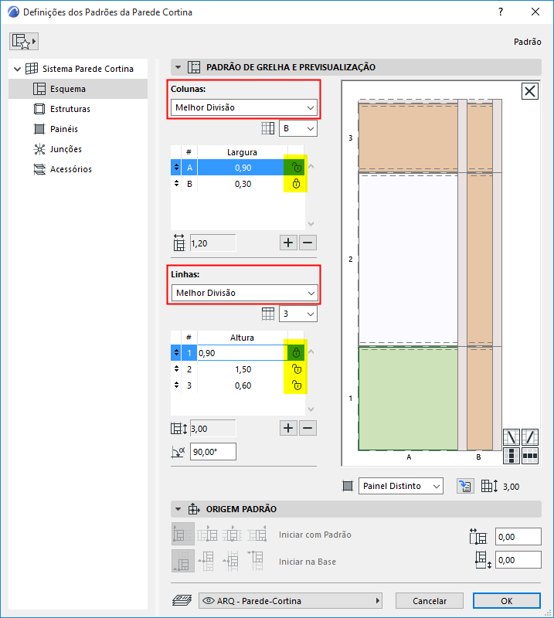Screen dimensions: 554x618
Task: Toggle lock on row 3 height
Action: coord(296,385)
